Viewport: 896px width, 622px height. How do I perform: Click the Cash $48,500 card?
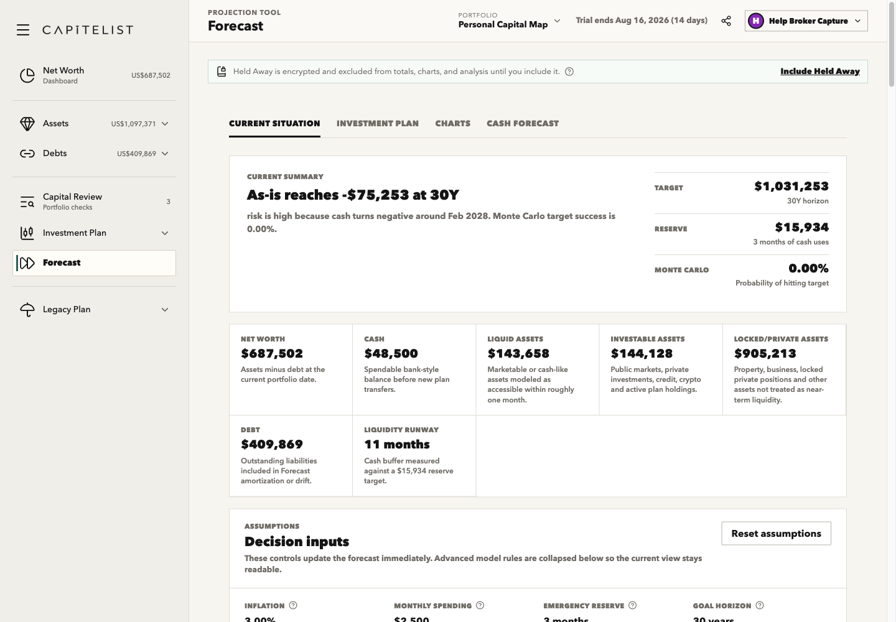click(414, 369)
